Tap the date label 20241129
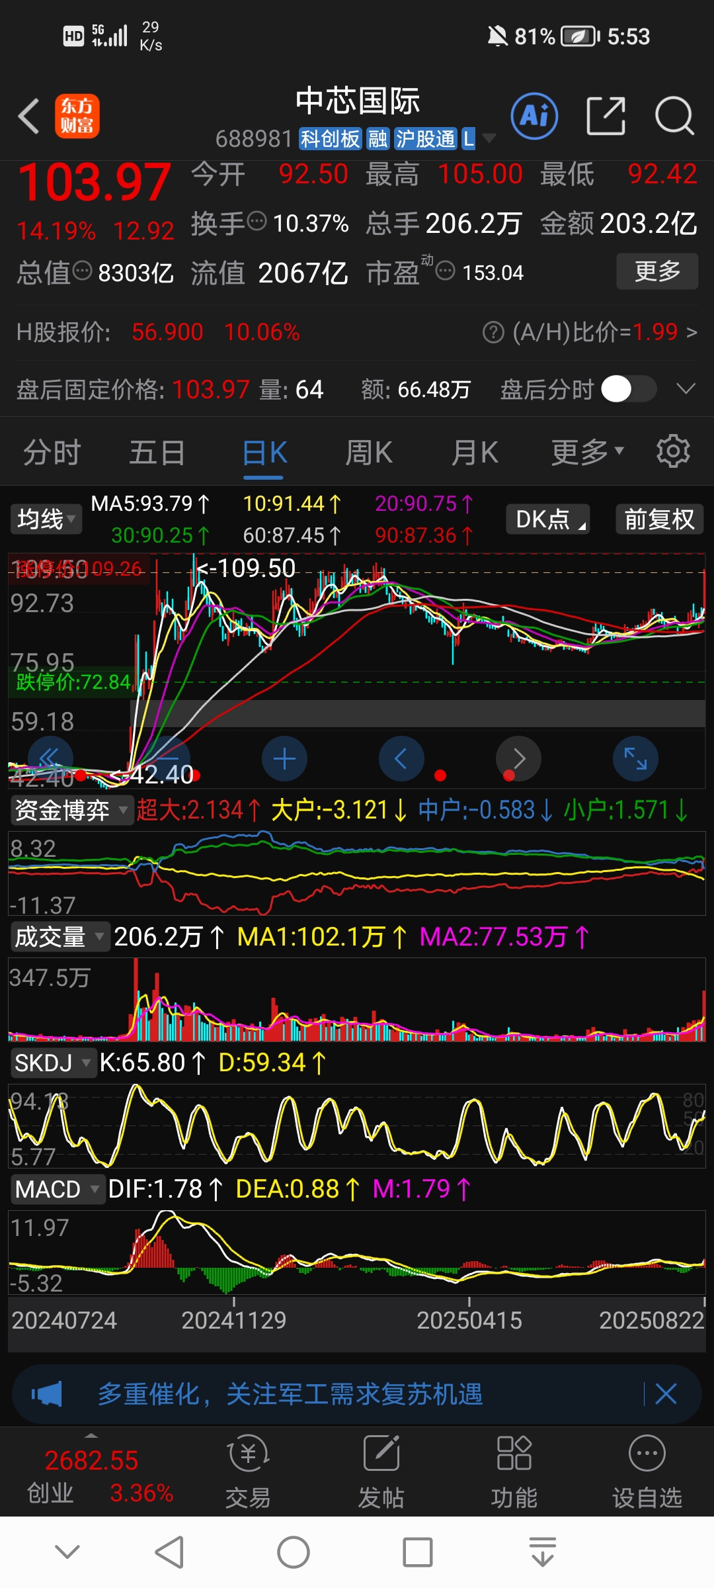Image resolution: width=714 pixels, height=1588 pixels. [234, 1321]
